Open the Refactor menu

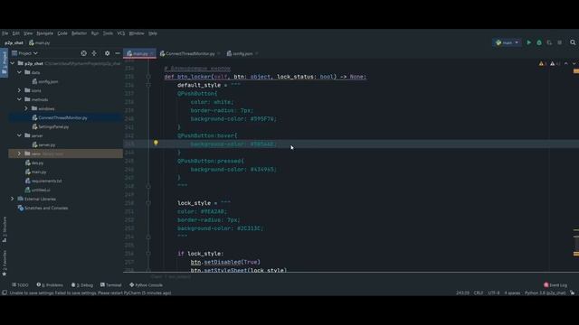click(x=79, y=33)
